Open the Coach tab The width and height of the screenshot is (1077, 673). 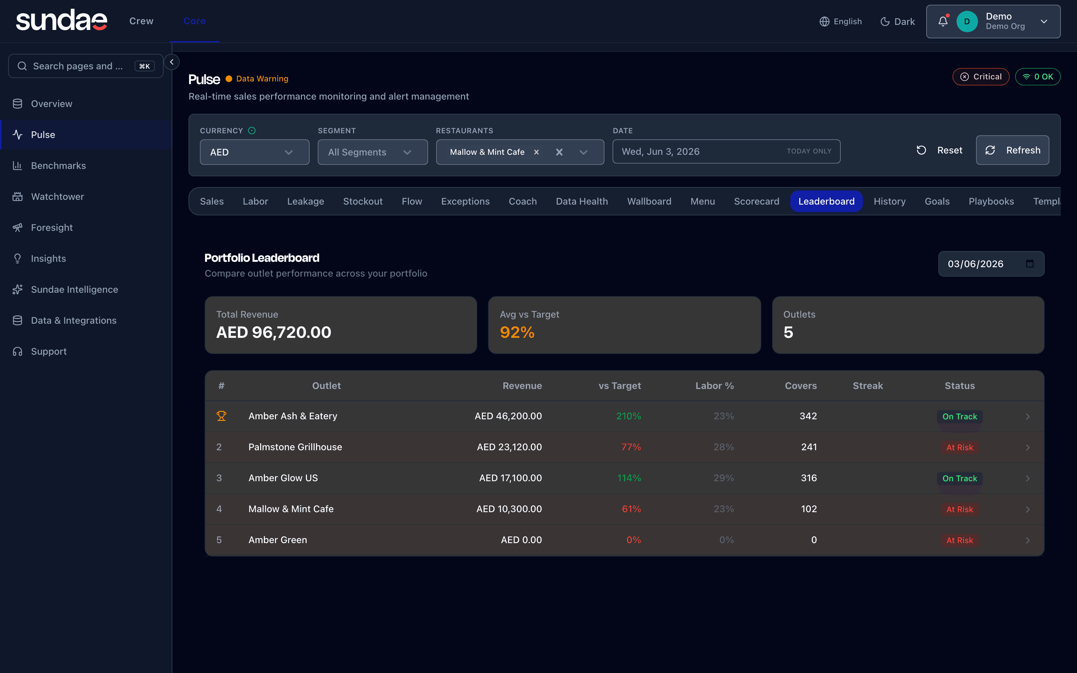click(522, 201)
